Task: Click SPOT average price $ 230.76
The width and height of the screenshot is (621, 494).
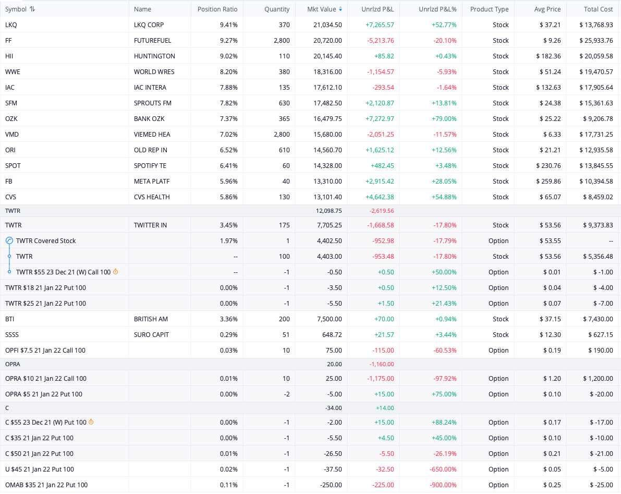Action: click(549, 165)
